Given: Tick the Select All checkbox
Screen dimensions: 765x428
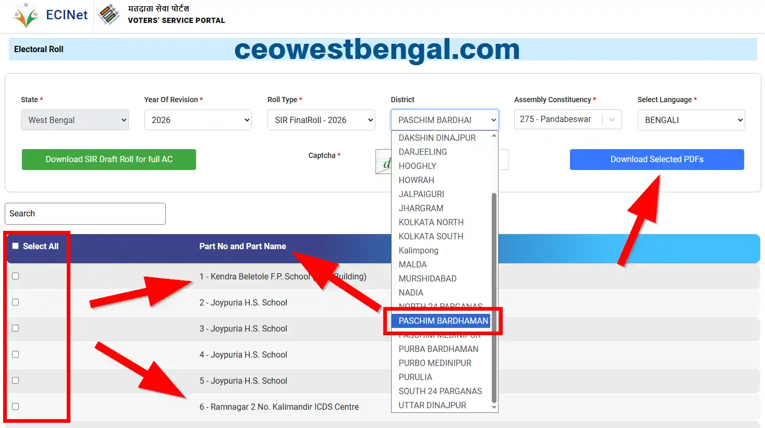Looking at the screenshot, I should pyautogui.click(x=16, y=246).
